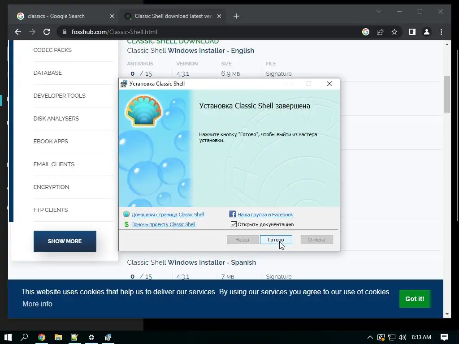Switch to Classic Shell download tab
The height and width of the screenshot is (344, 459).
173,16
